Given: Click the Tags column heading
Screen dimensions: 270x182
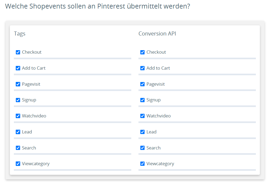Looking at the screenshot, I should [20, 34].
